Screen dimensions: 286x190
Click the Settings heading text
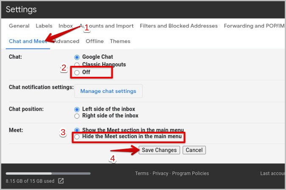click(x=21, y=9)
